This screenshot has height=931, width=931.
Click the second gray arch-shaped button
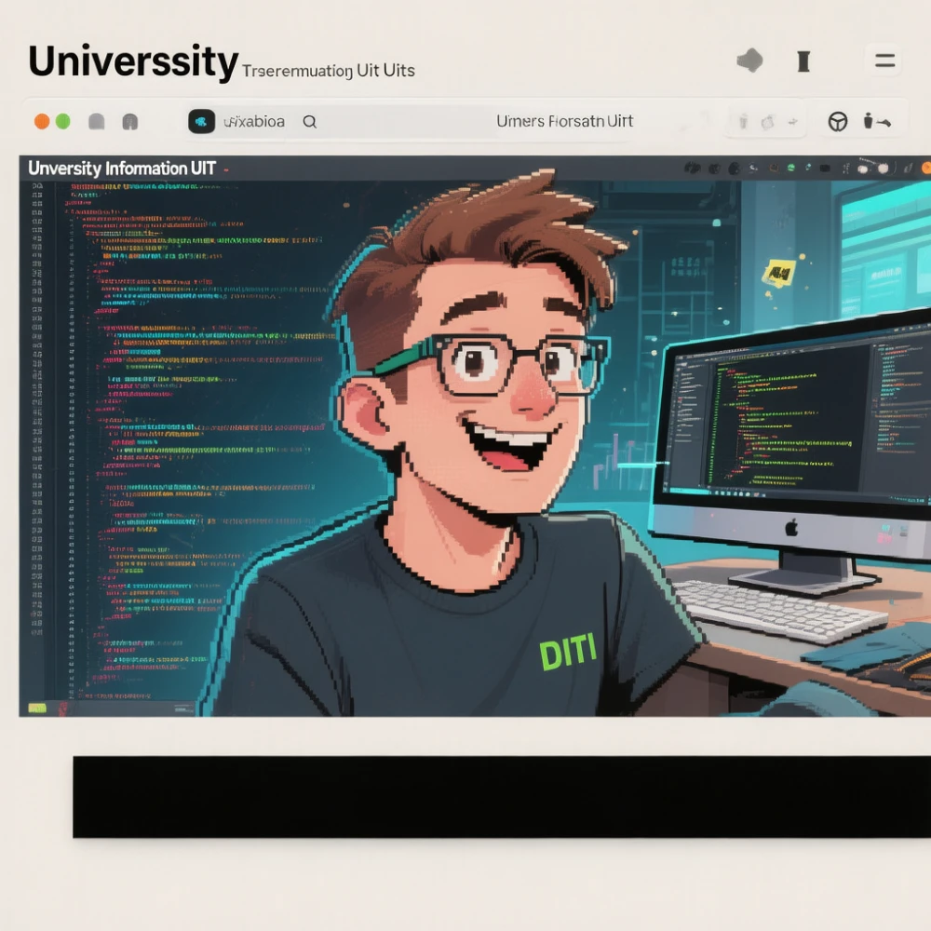point(129,121)
